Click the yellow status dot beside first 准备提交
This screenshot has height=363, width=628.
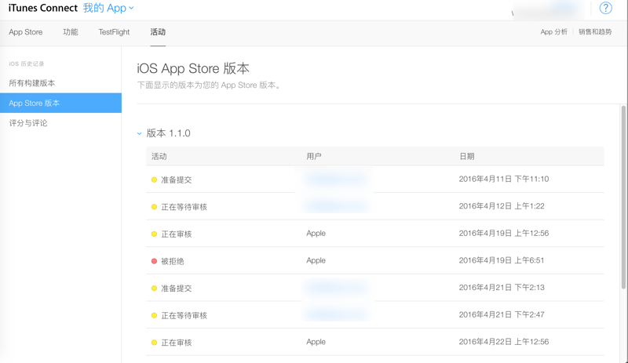[x=154, y=180]
